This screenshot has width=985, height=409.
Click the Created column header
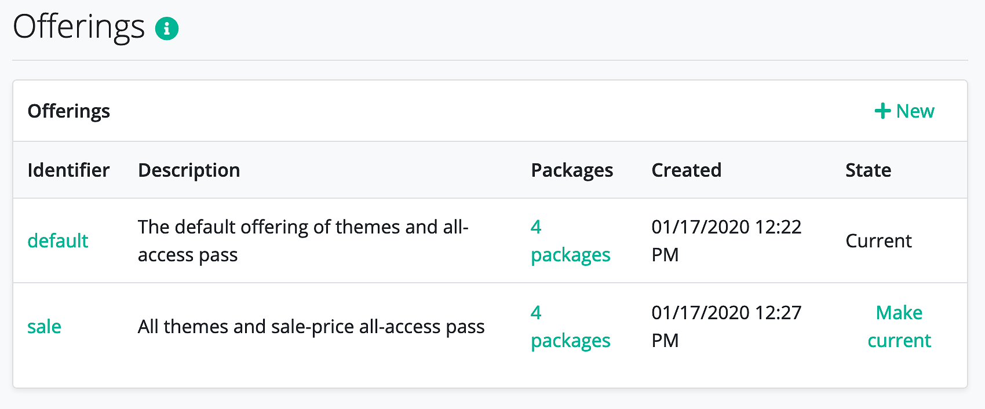687,170
